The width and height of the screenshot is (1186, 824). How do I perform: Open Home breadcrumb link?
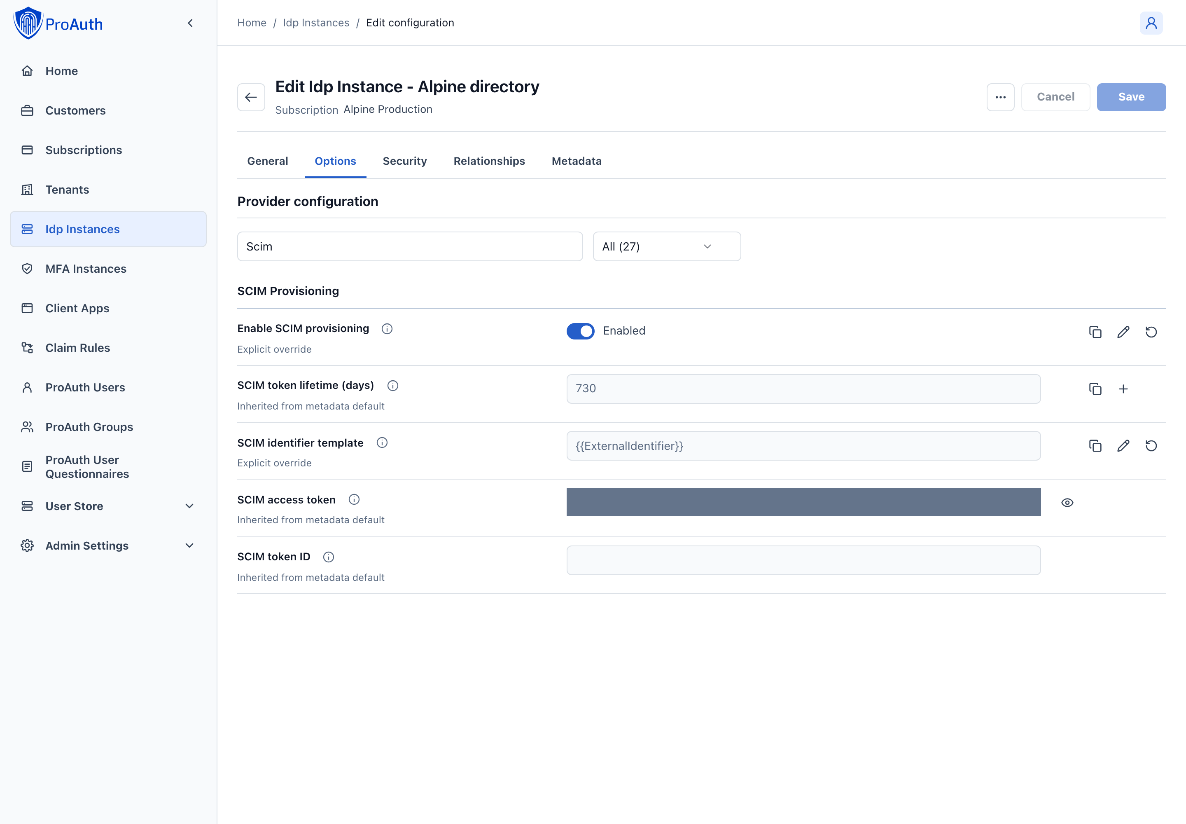pos(252,23)
